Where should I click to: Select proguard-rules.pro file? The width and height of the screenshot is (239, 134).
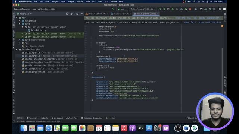tap(53, 62)
